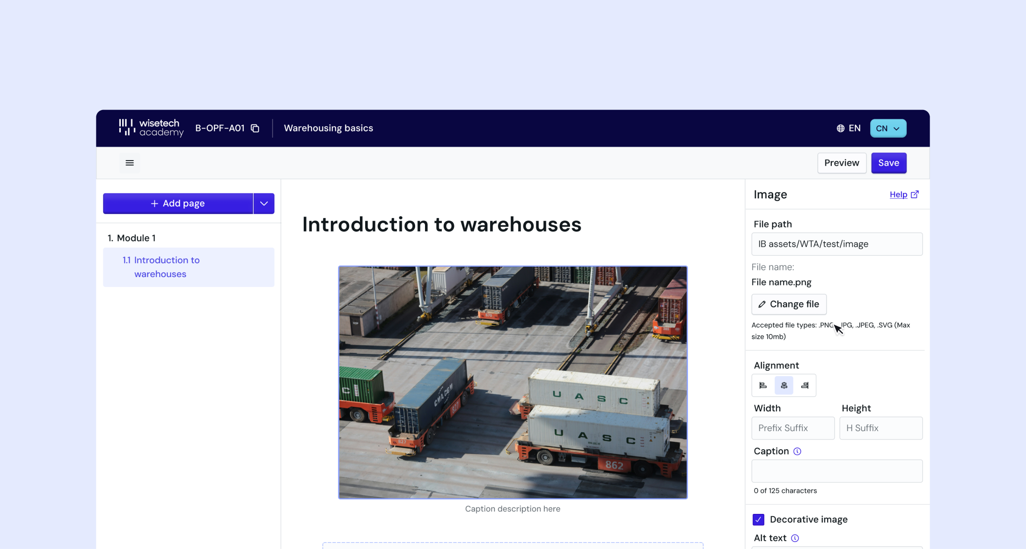Click the hamburger menu icon
Screen dimensions: 1026x549
[x=130, y=163]
